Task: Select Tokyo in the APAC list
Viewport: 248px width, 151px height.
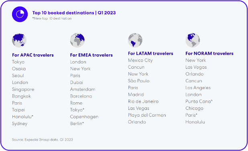Action: click(18, 62)
